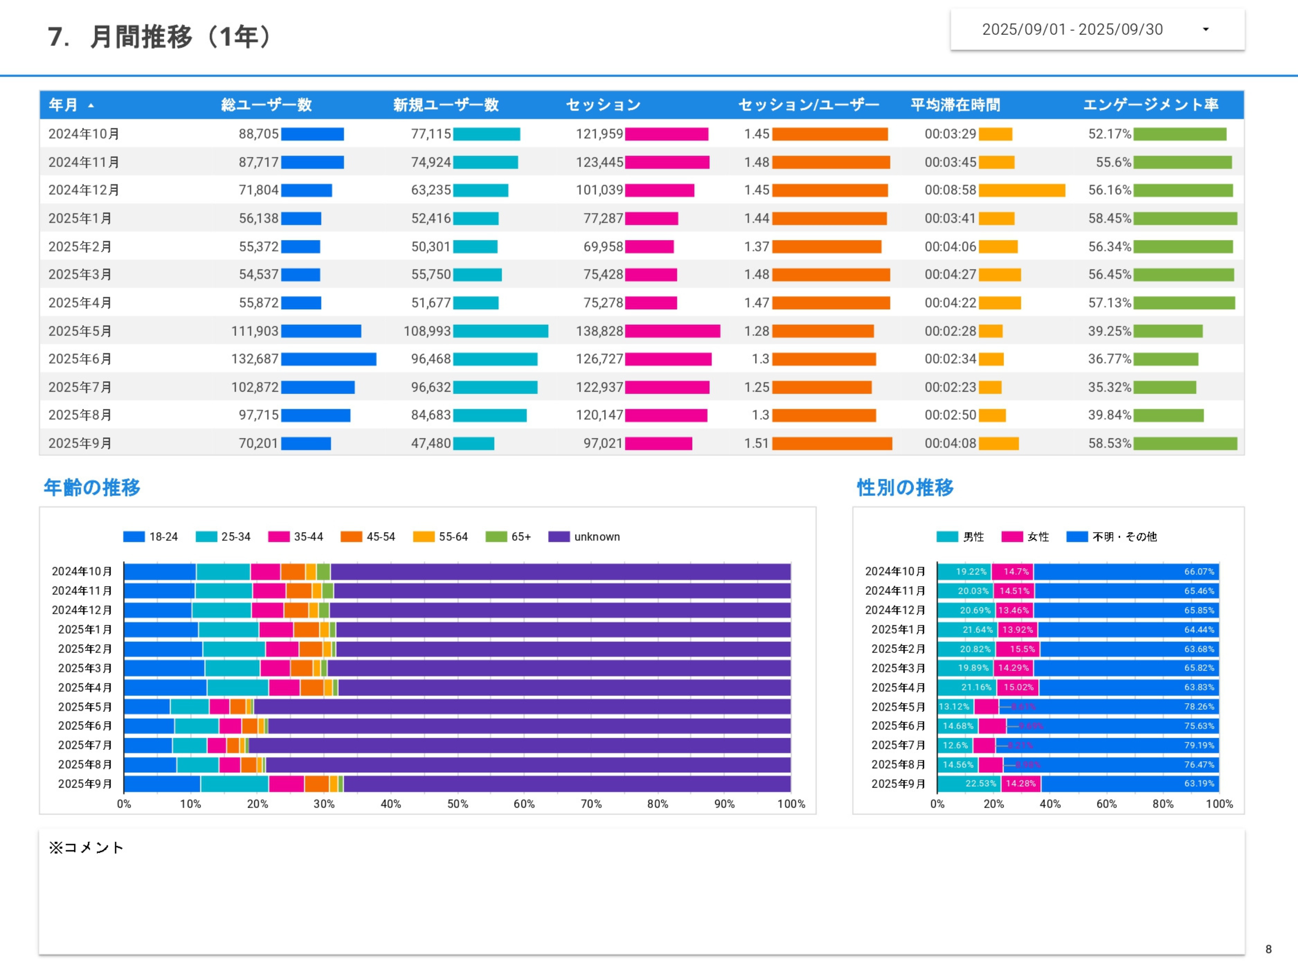
Task: Click the 不明・その他 legend color icon
Action: pos(1077,537)
